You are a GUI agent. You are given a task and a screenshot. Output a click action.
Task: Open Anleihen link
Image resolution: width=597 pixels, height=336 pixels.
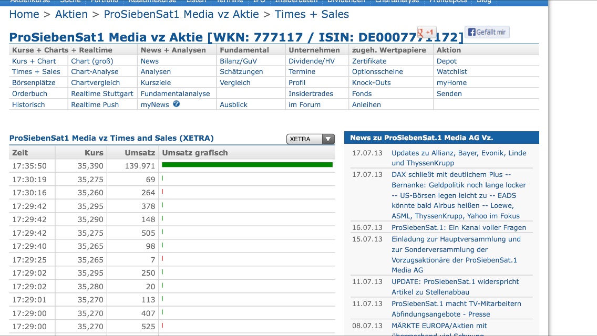366,104
